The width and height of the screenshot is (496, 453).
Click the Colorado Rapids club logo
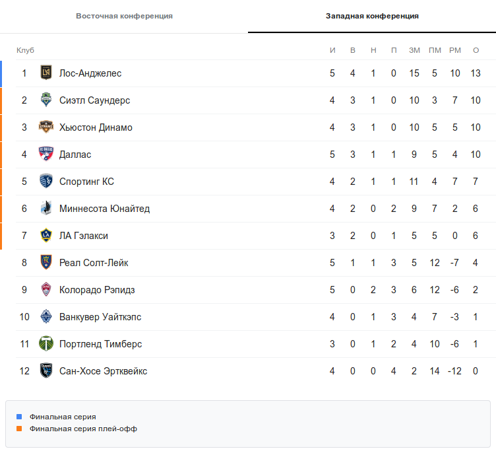point(46,290)
